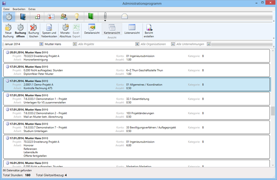Click the application icon in title bar
The image size is (277, 180).
(x=4, y=3)
